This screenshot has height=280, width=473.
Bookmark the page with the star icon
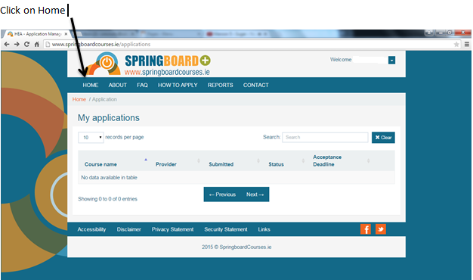(456, 45)
